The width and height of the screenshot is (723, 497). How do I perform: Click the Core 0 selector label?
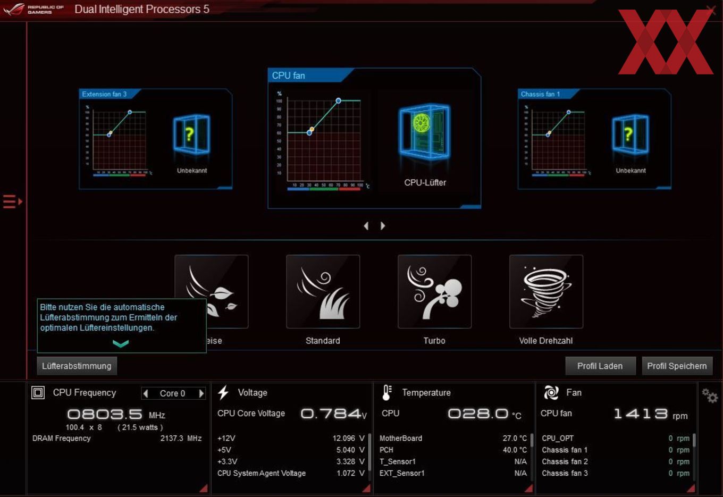[173, 393]
